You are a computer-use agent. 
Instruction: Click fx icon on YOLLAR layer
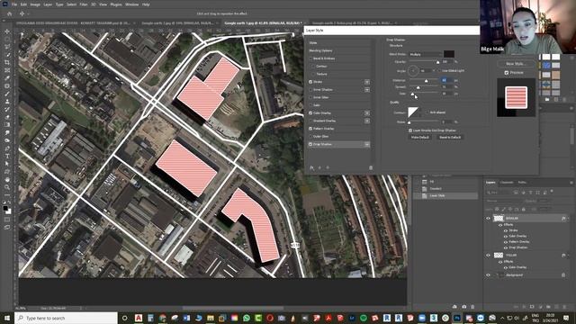pyautogui.click(x=563, y=255)
